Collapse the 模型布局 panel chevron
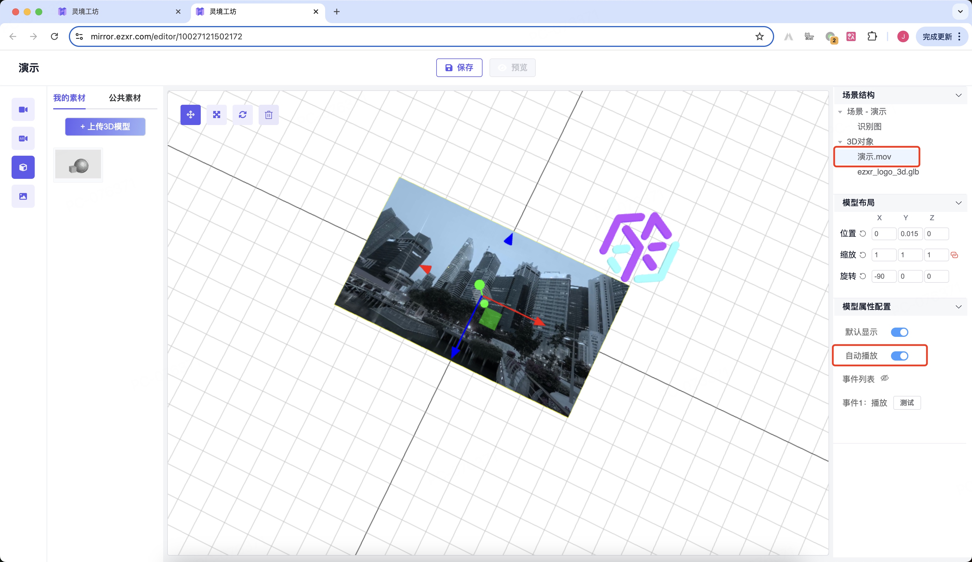 pyautogui.click(x=958, y=203)
